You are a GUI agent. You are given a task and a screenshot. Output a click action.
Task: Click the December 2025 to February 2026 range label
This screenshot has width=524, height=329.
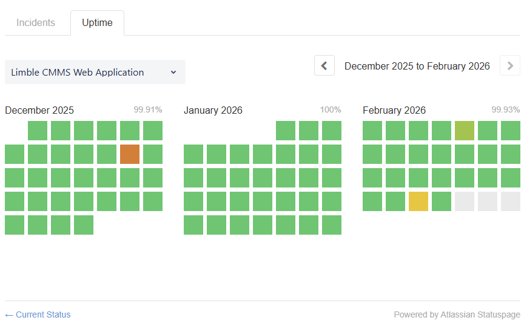417,66
